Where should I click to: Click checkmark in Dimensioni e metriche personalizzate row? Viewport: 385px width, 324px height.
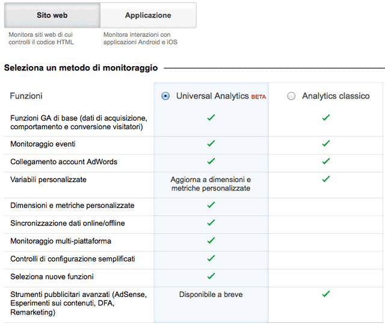[211, 204]
